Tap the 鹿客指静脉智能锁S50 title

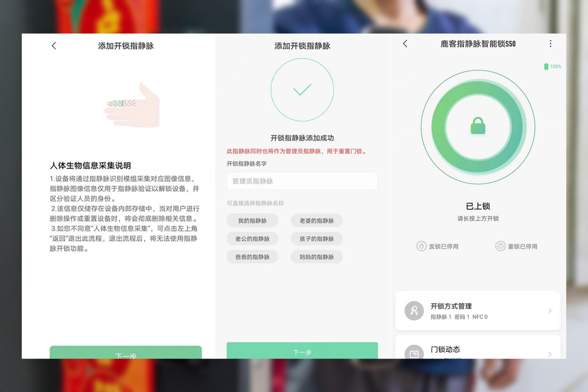click(478, 44)
